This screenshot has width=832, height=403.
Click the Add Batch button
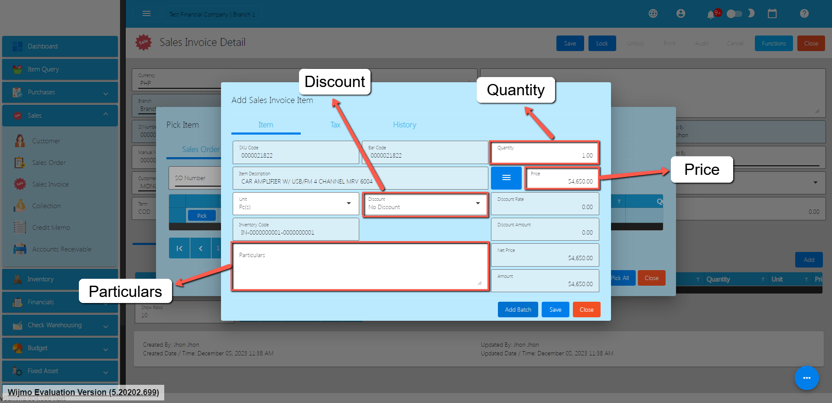[x=518, y=310]
